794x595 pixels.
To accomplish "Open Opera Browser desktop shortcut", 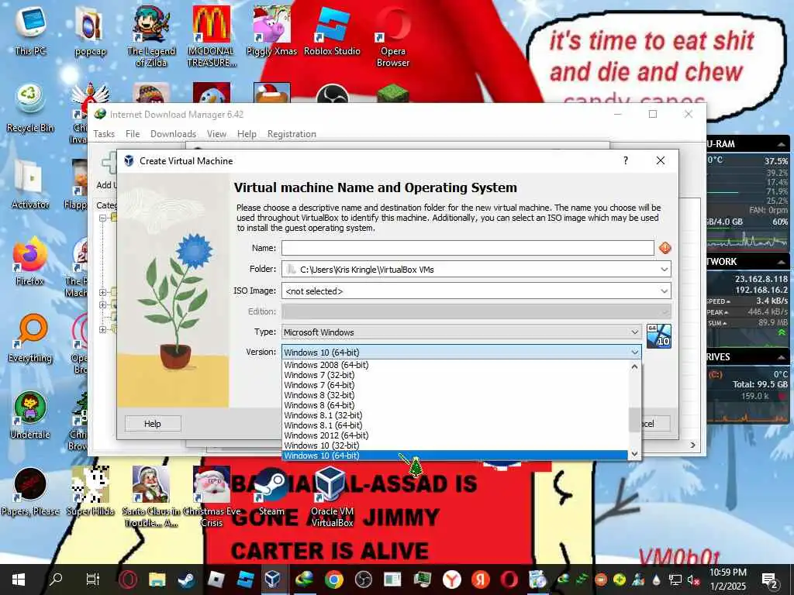I will [x=393, y=36].
